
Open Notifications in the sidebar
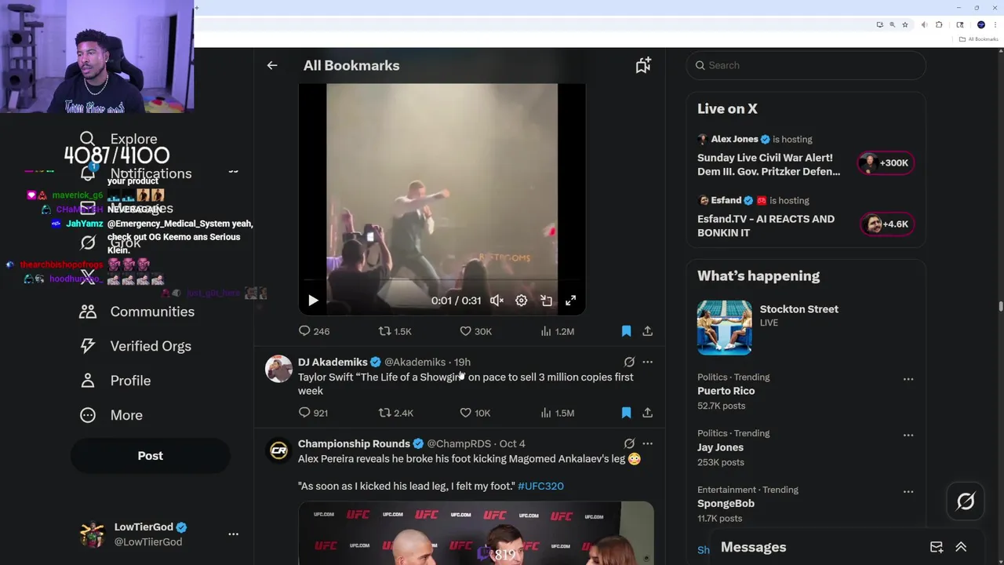pos(136,173)
